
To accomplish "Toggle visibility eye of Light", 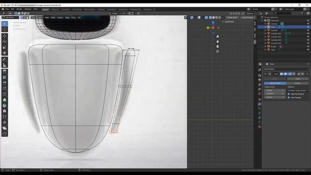I will [308, 50].
